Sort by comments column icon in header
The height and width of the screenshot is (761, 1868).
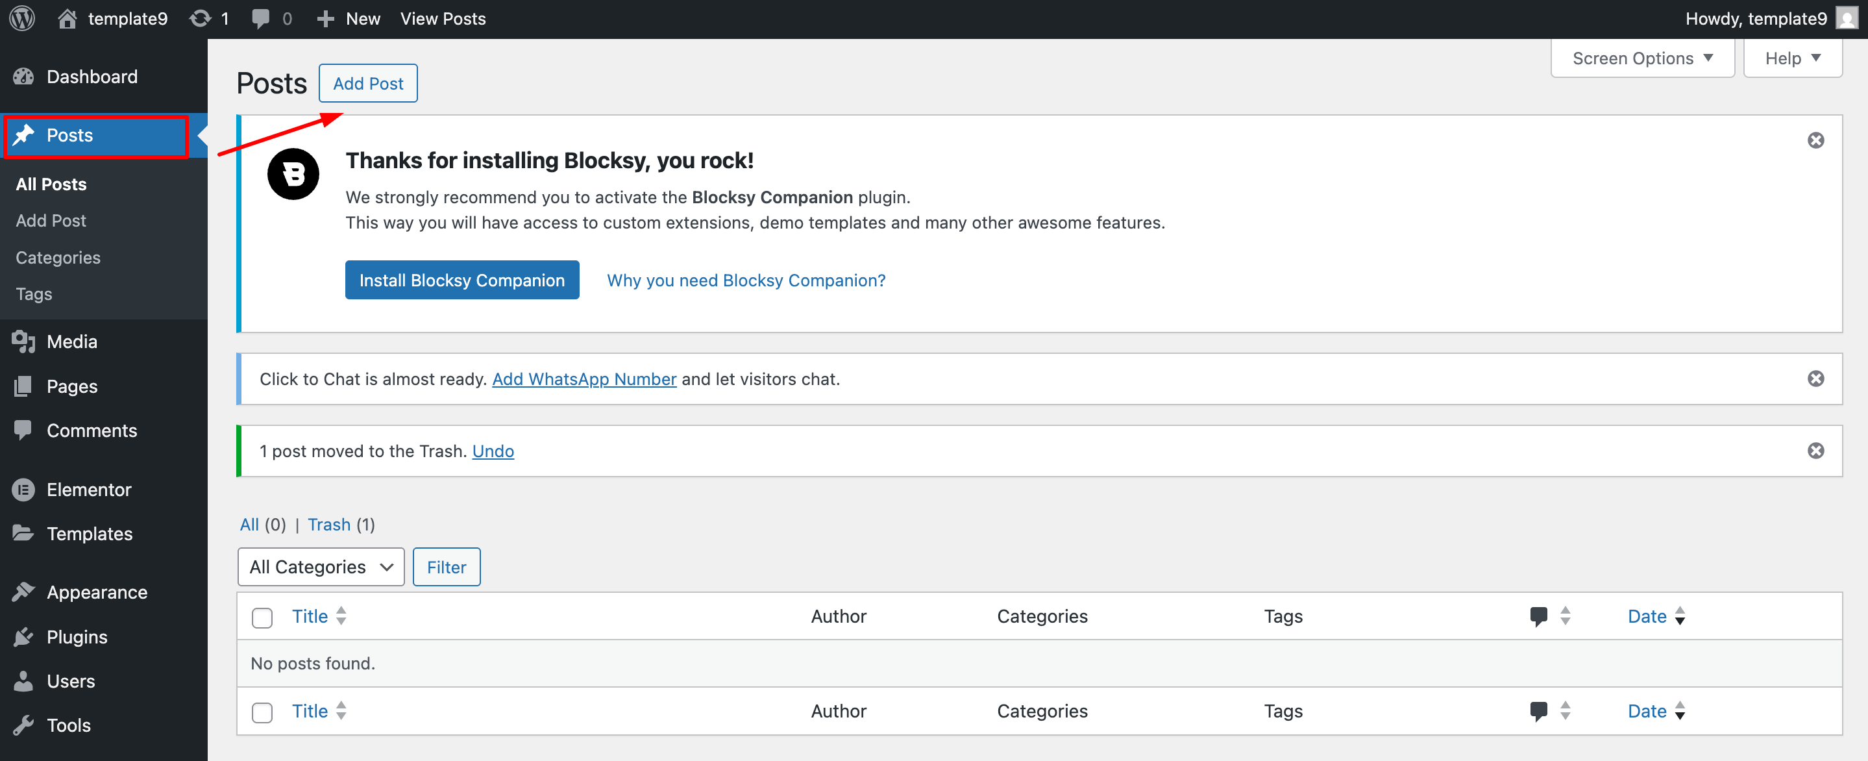(x=1538, y=616)
